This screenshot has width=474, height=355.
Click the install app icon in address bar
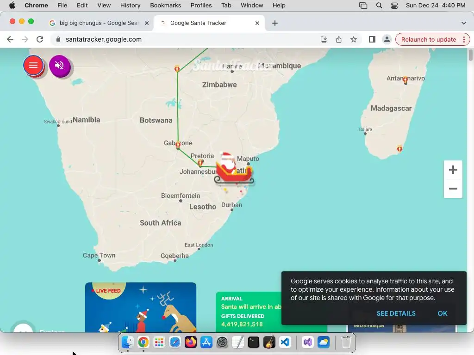point(324,39)
